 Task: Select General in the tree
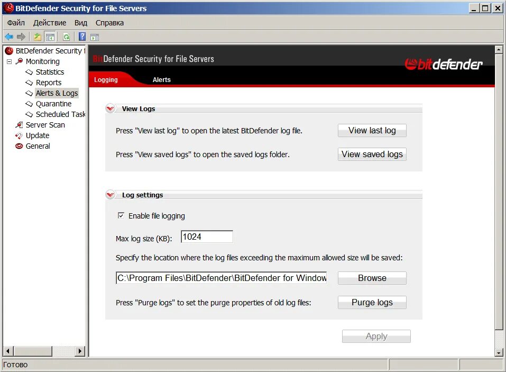tap(38, 146)
